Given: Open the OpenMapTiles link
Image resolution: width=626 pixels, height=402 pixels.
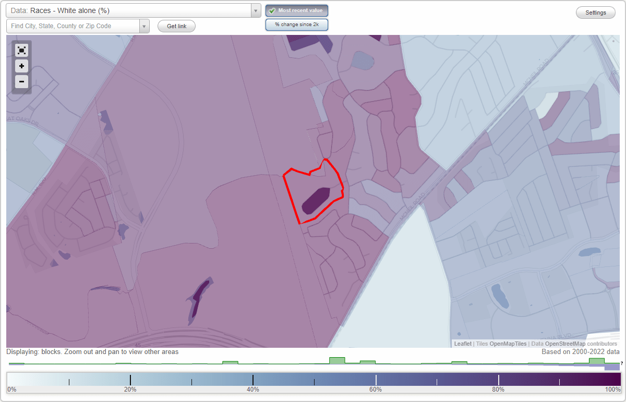Looking at the screenshot, I should [508, 344].
